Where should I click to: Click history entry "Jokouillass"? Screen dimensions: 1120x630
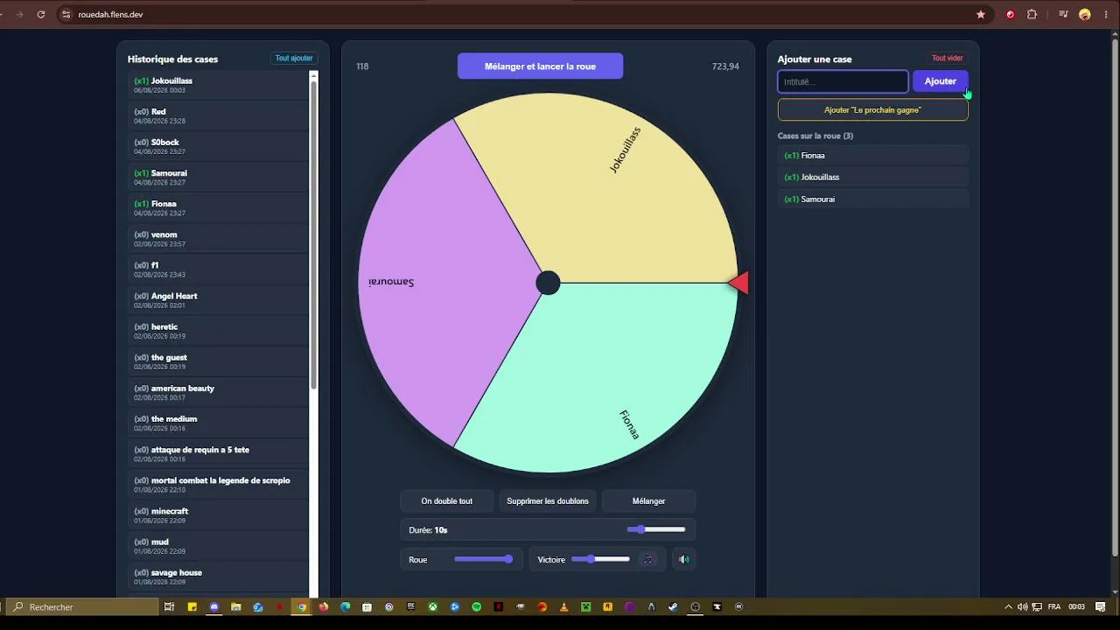tap(218, 85)
